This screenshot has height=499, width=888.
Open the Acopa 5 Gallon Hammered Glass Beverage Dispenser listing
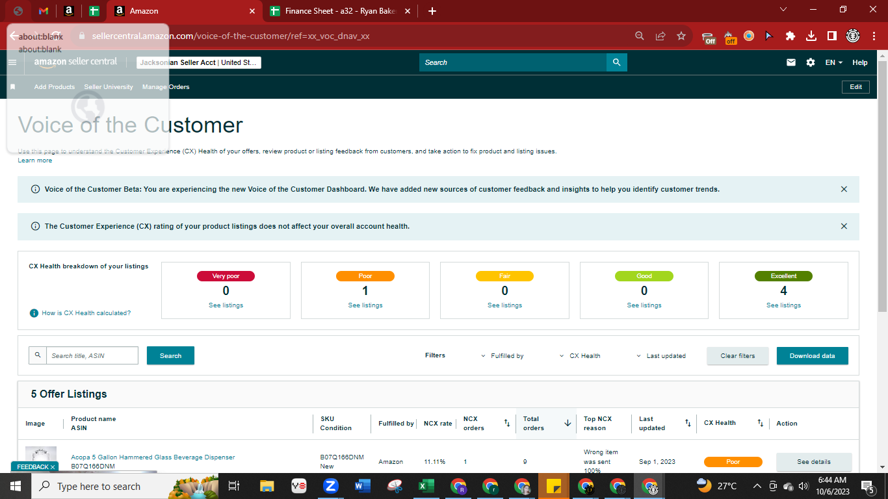[x=153, y=457]
